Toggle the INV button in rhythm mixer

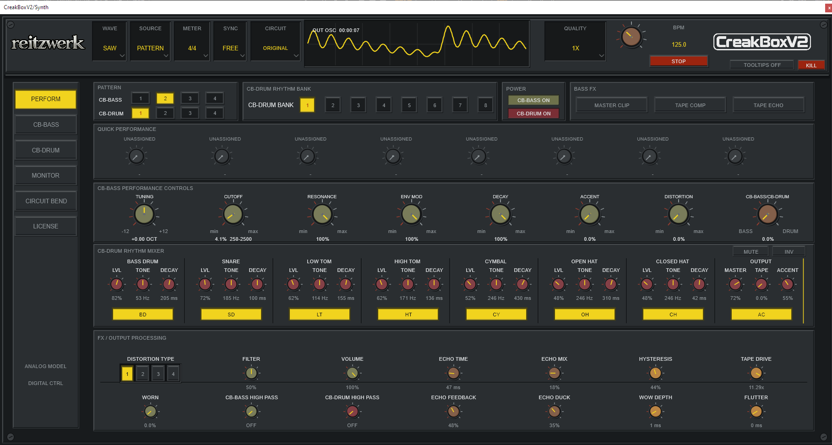(788, 251)
